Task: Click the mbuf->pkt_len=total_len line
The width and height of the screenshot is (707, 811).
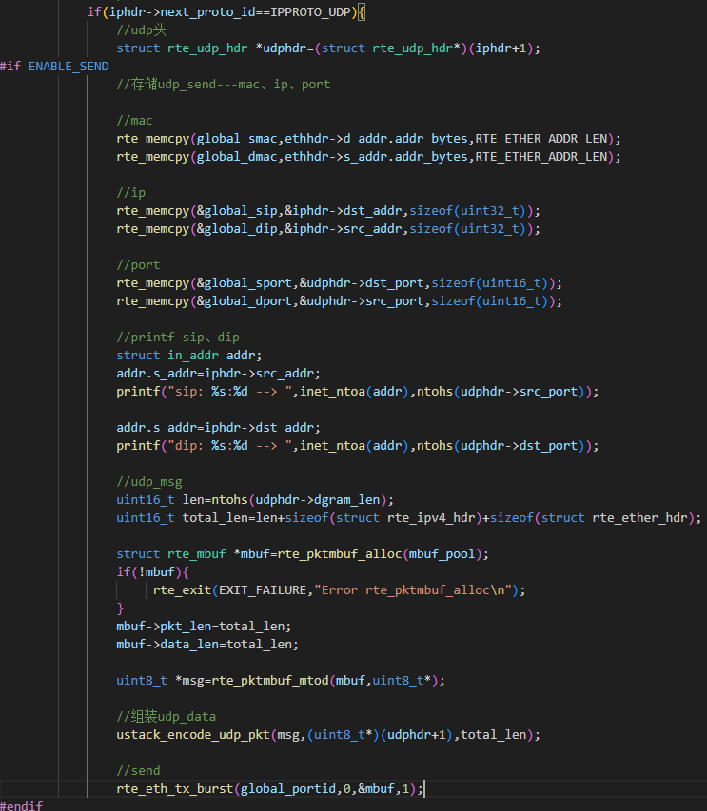Action: pos(204,627)
